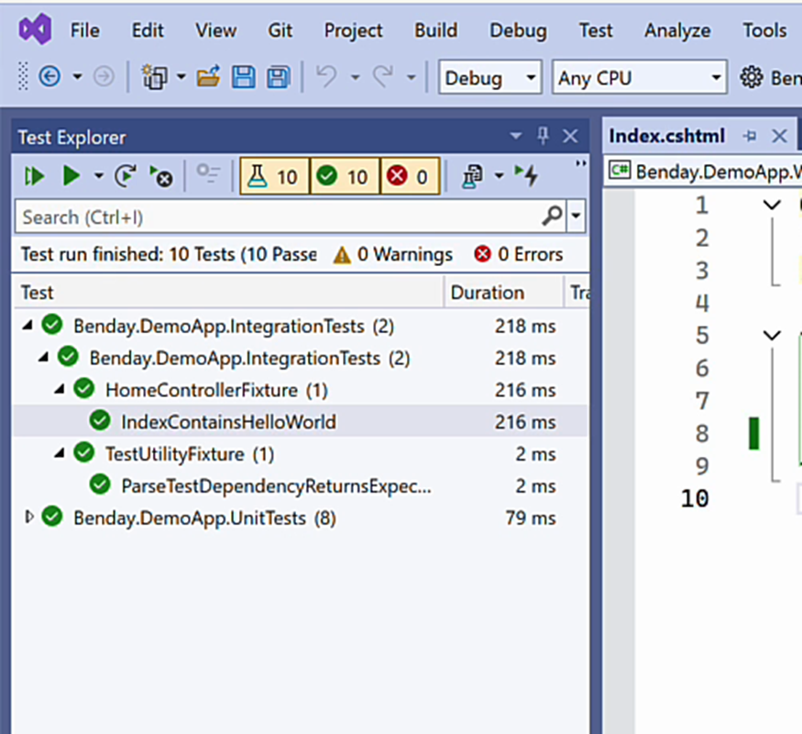Sort by the Test column header
The height and width of the screenshot is (734, 802).
228,293
